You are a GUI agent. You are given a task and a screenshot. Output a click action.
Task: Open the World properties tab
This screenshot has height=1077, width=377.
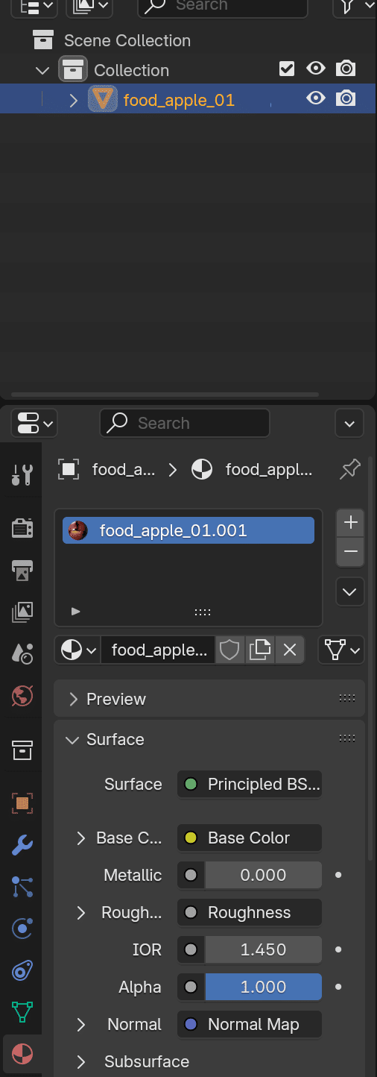(22, 696)
